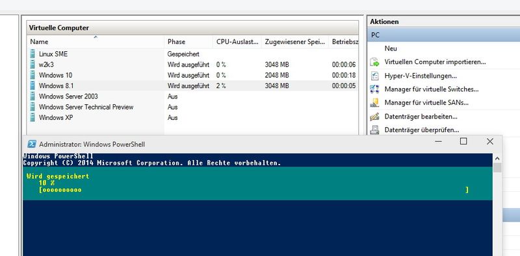Select the Linux SME row name
Screen dimensions: 520x256
[53, 54]
